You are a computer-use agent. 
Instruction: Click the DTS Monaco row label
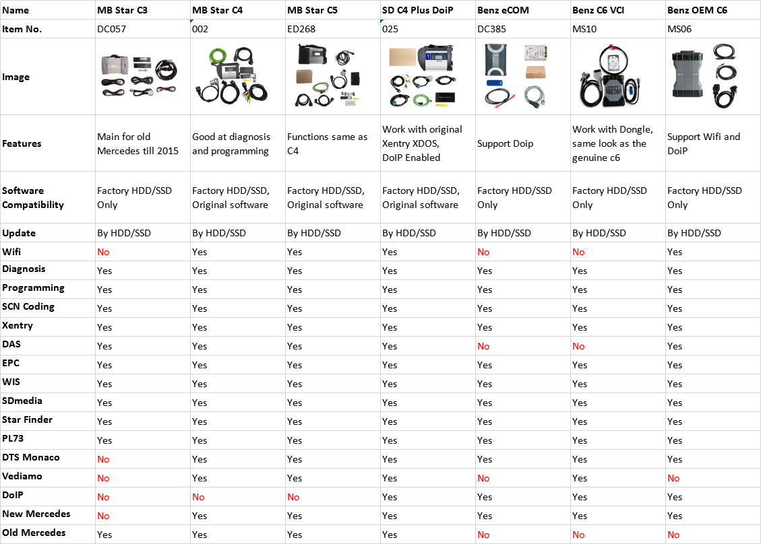click(31, 458)
